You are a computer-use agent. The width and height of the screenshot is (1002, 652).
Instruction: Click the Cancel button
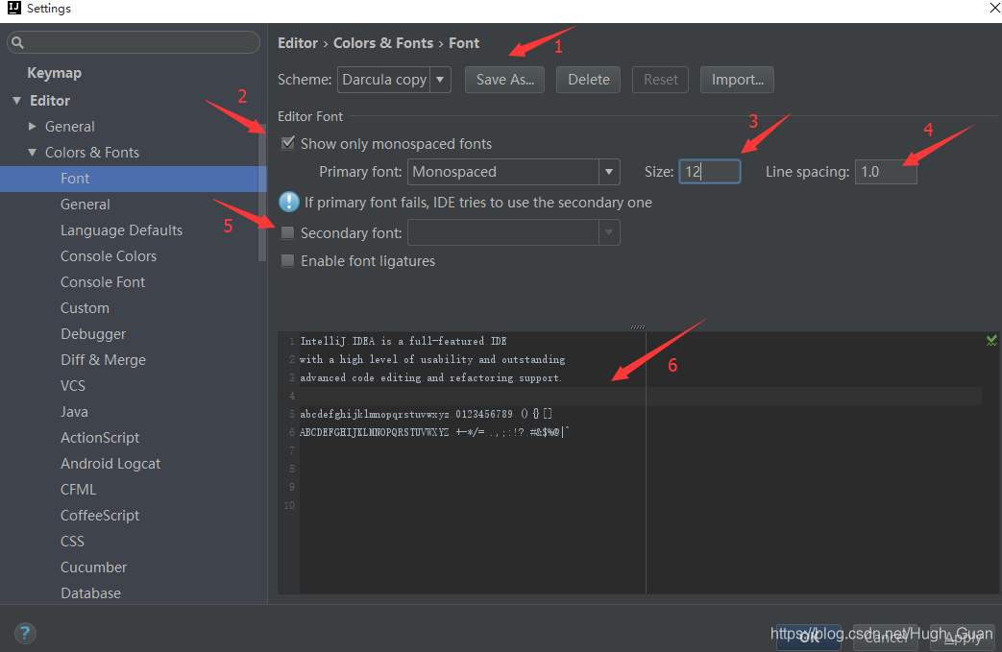886,638
